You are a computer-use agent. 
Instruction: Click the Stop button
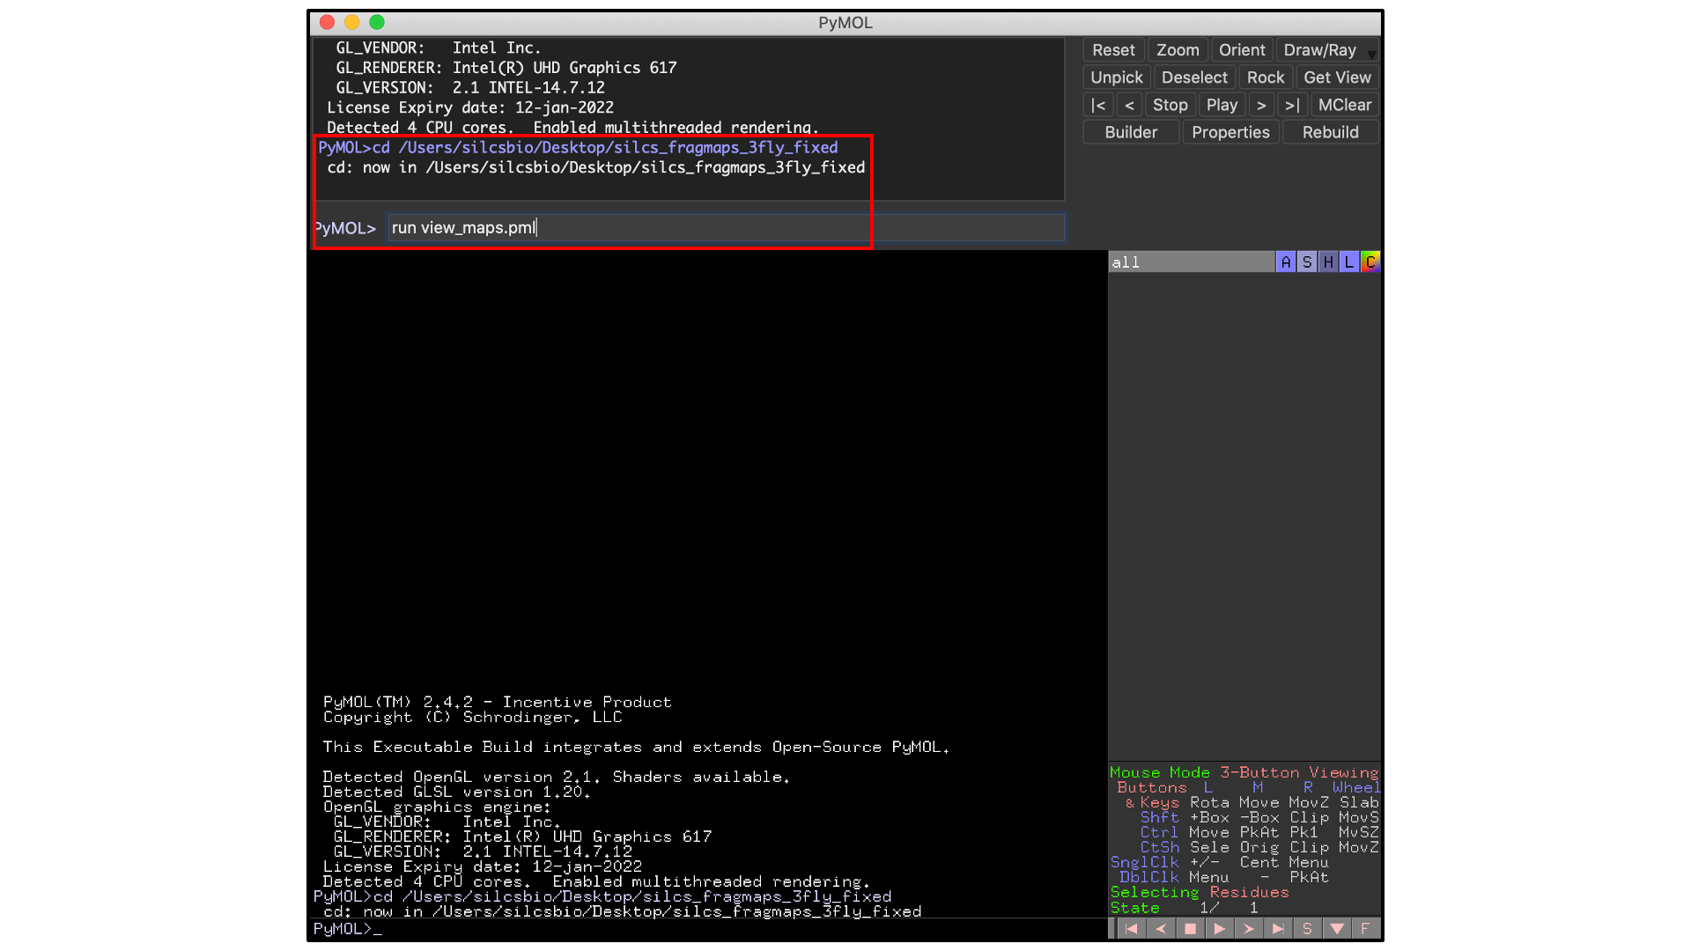coord(1170,105)
